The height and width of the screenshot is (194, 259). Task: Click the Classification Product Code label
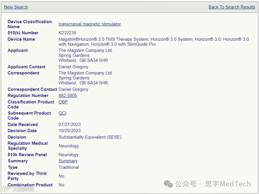tap(31, 104)
